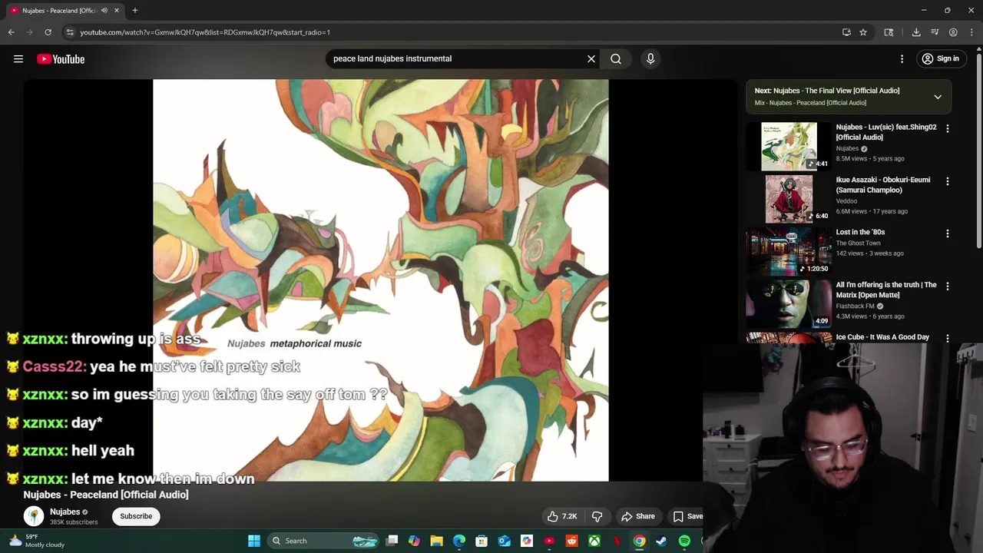This screenshot has height=553, width=983.
Task: Click the taskbar Search box
Action: pos(324,541)
